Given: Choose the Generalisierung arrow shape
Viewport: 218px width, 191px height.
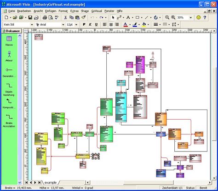Looking at the screenshot, I should click(9, 72).
